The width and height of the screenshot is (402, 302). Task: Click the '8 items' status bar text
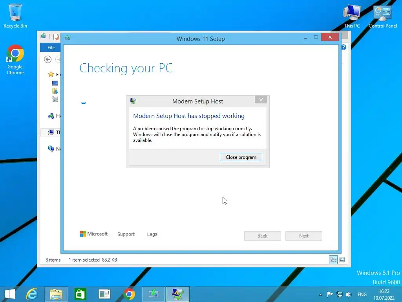[53, 260]
